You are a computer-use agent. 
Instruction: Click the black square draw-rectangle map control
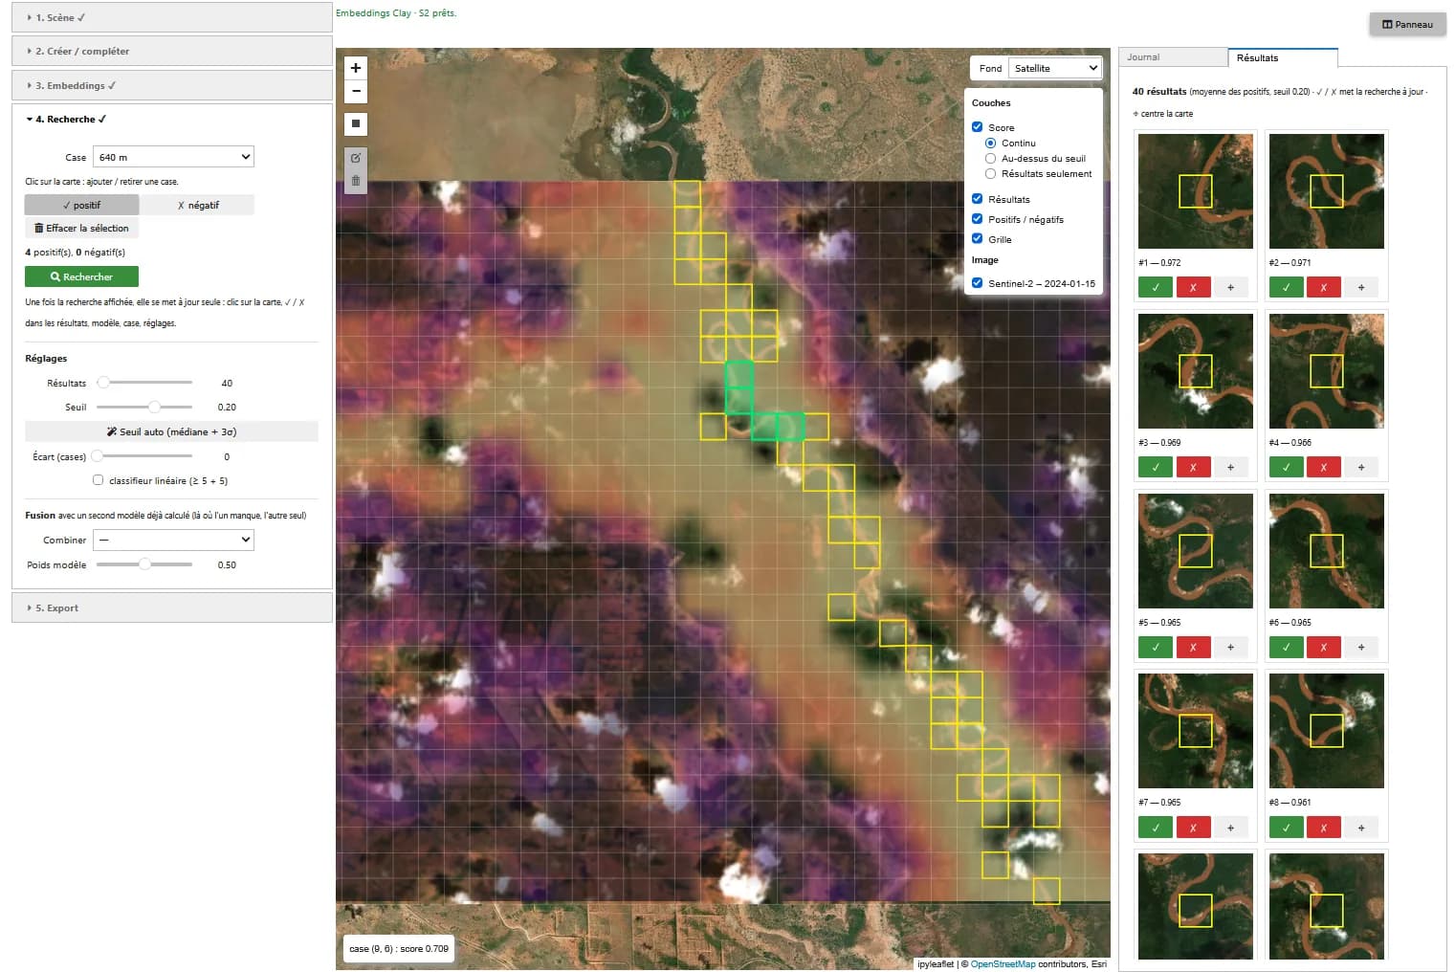point(356,123)
